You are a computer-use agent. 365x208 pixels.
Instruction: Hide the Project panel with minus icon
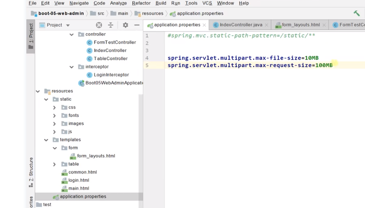137,25
